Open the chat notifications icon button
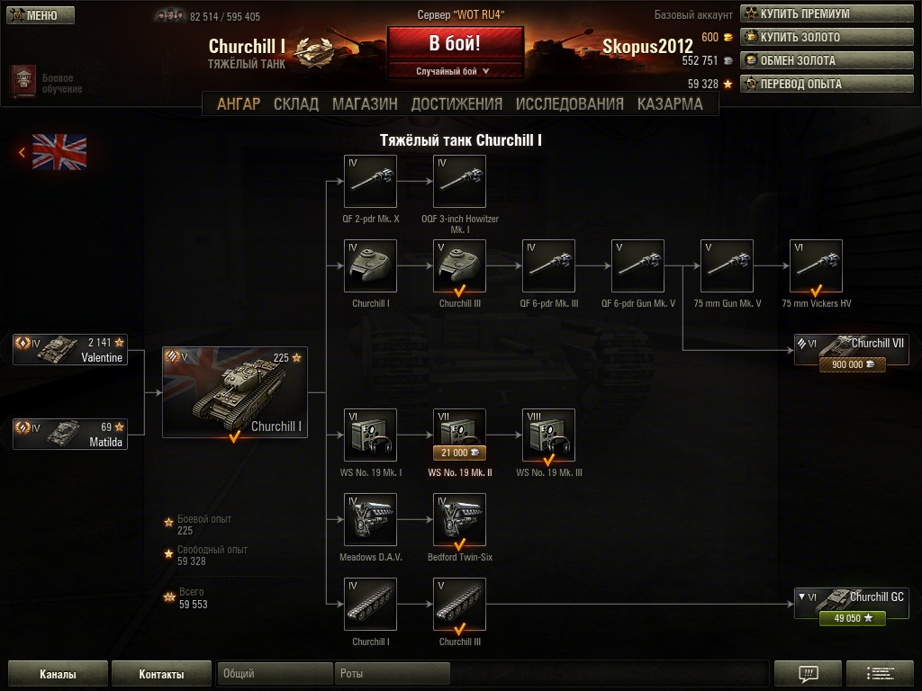Image resolution: width=922 pixels, height=691 pixels. [808, 673]
